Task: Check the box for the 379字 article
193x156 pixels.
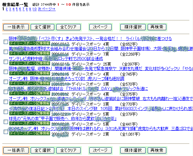Action: [6, 112]
